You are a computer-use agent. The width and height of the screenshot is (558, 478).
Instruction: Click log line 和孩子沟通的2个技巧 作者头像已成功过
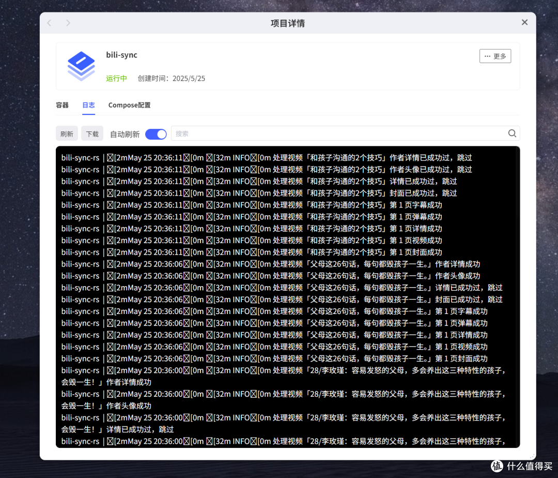(267, 170)
